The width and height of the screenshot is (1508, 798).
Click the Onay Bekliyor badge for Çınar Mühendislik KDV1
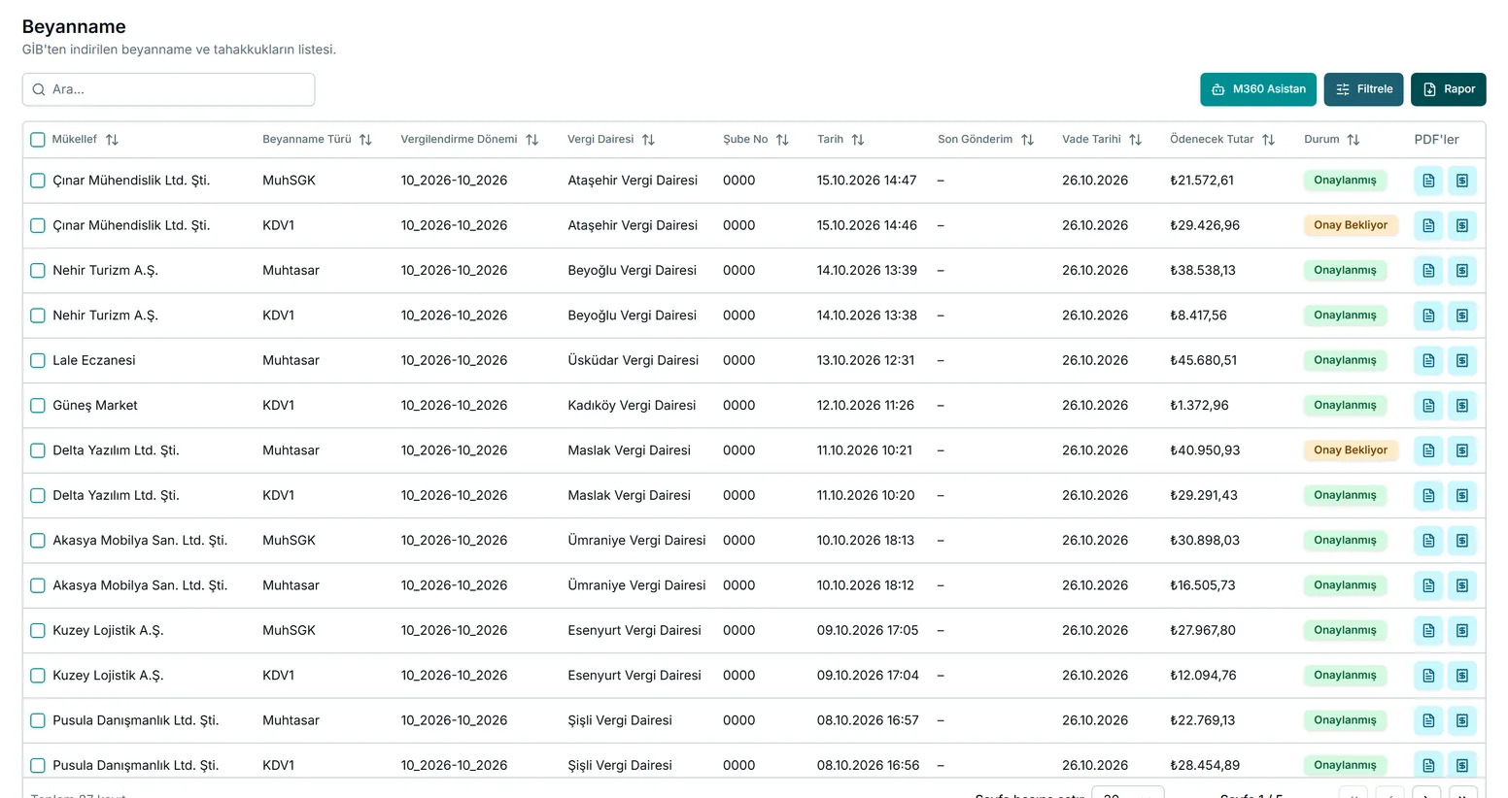[1351, 225]
